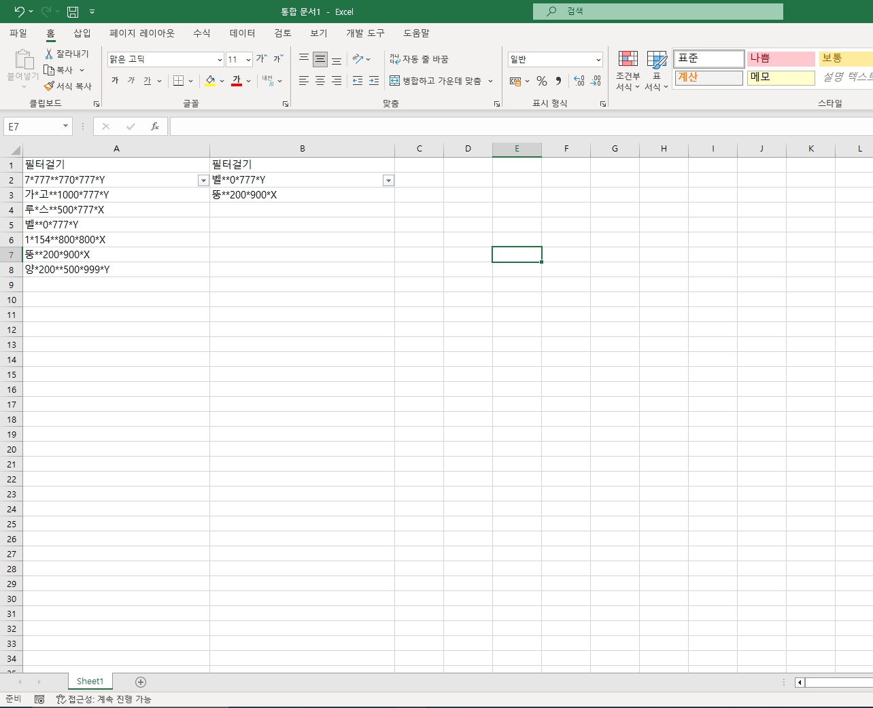The height and width of the screenshot is (708, 873).
Task: Toggle center horizontal alignment
Action: point(320,81)
